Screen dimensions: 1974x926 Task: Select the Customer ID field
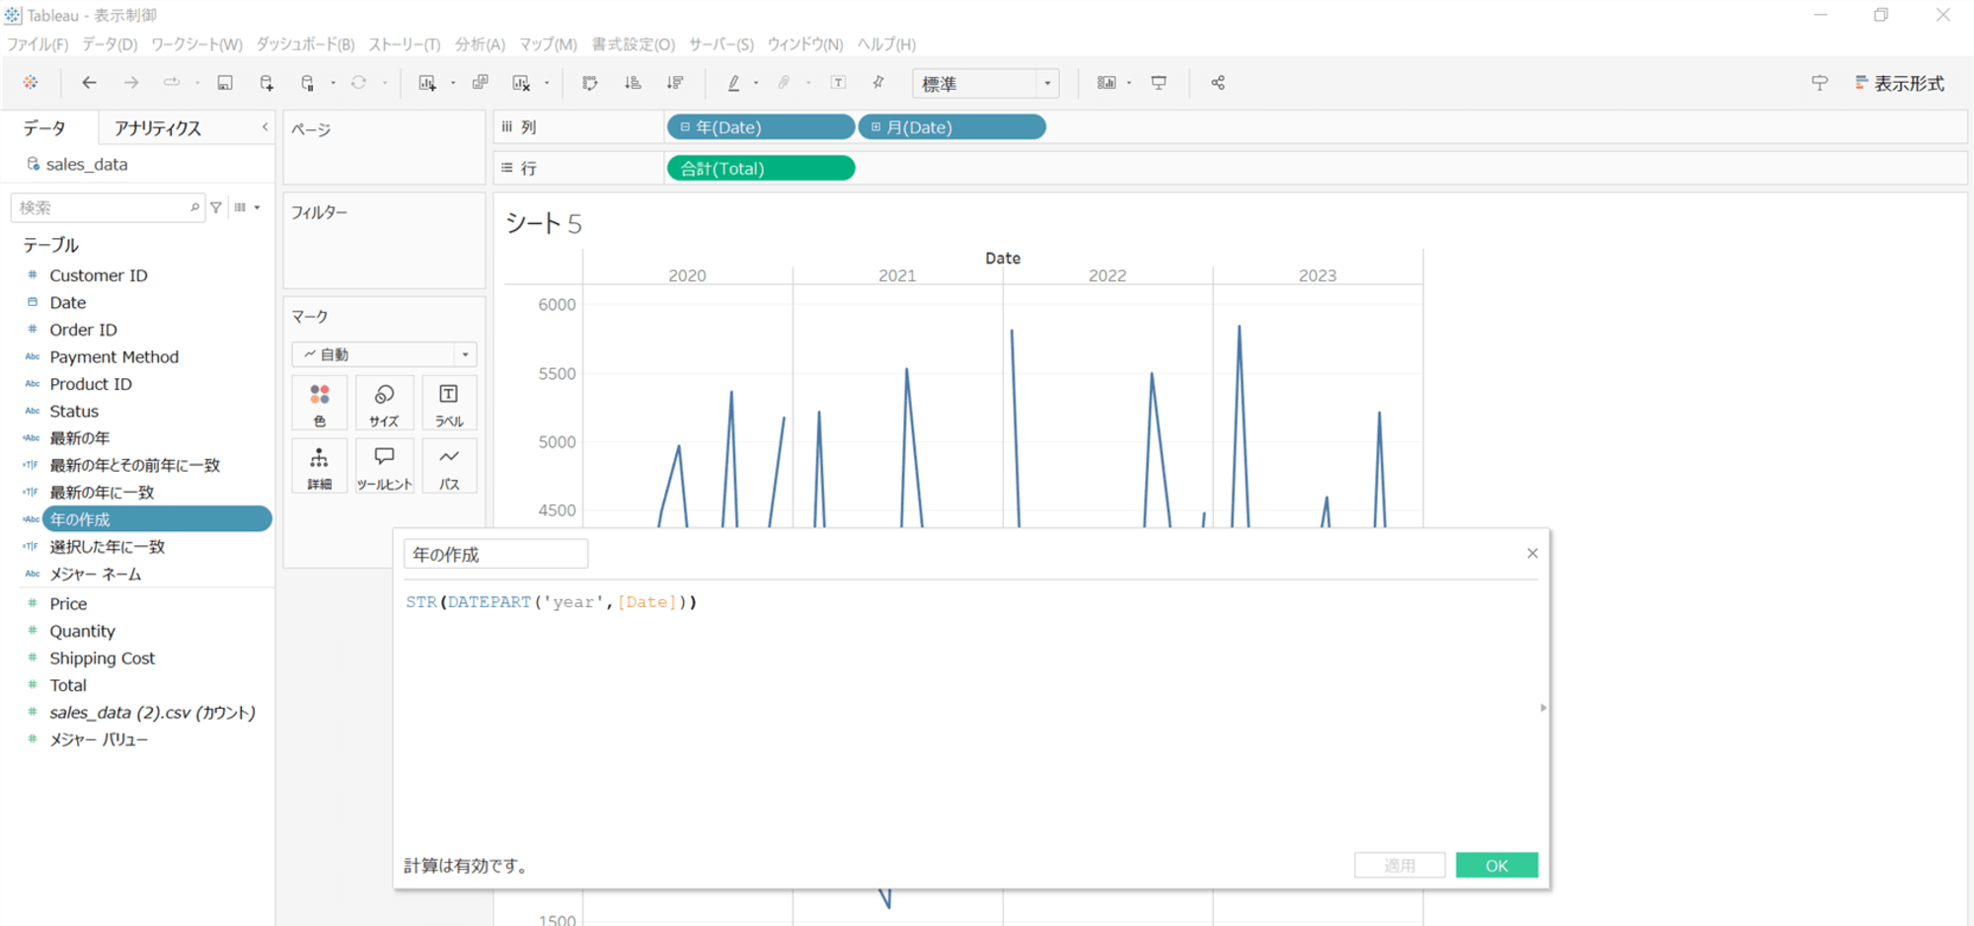coord(99,275)
